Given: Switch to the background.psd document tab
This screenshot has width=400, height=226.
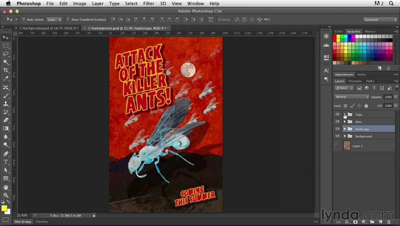Looking at the screenshot, I should [49, 28].
